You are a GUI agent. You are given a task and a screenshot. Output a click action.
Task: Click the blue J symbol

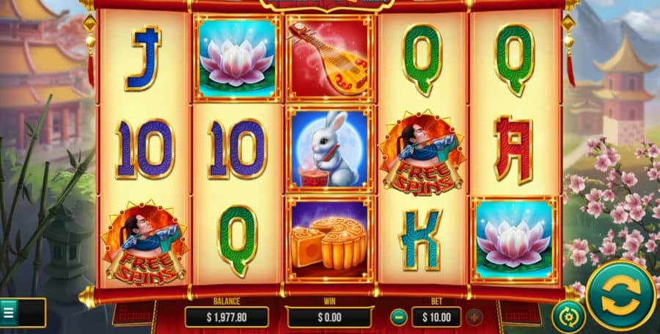(x=144, y=57)
